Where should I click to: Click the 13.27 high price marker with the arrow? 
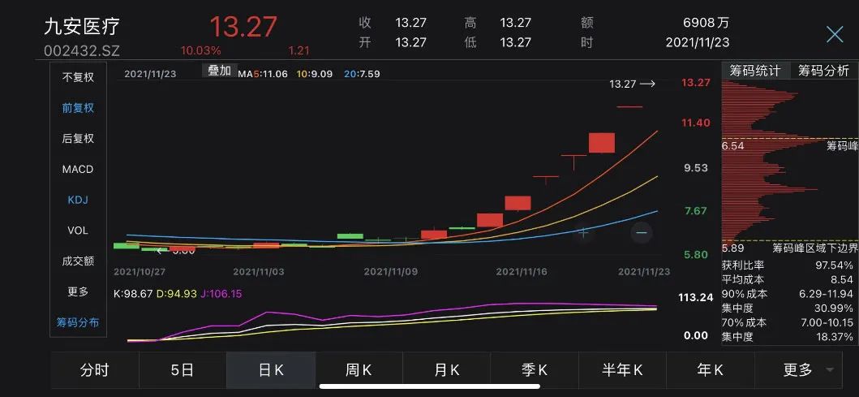pyautogui.click(x=632, y=84)
